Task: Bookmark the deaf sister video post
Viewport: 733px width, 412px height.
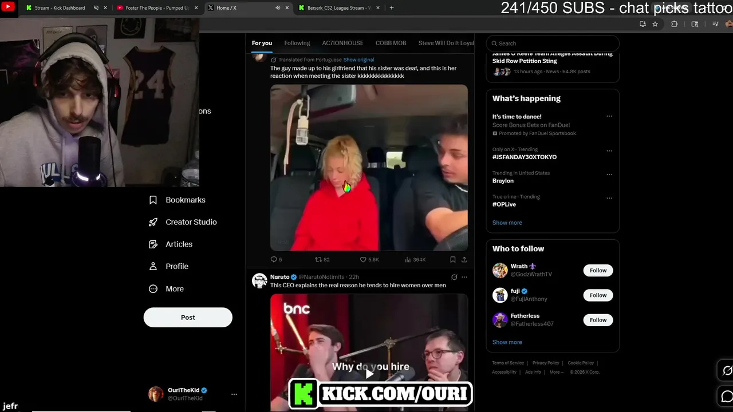Action: (452, 259)
